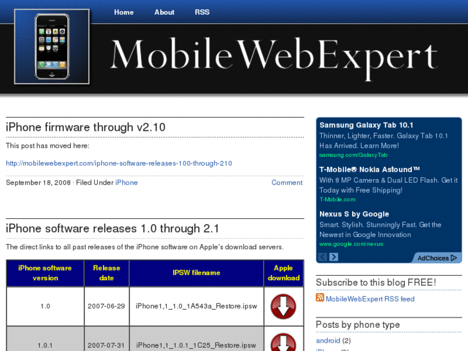Click the 'Apple download' column header

[283, 273]
